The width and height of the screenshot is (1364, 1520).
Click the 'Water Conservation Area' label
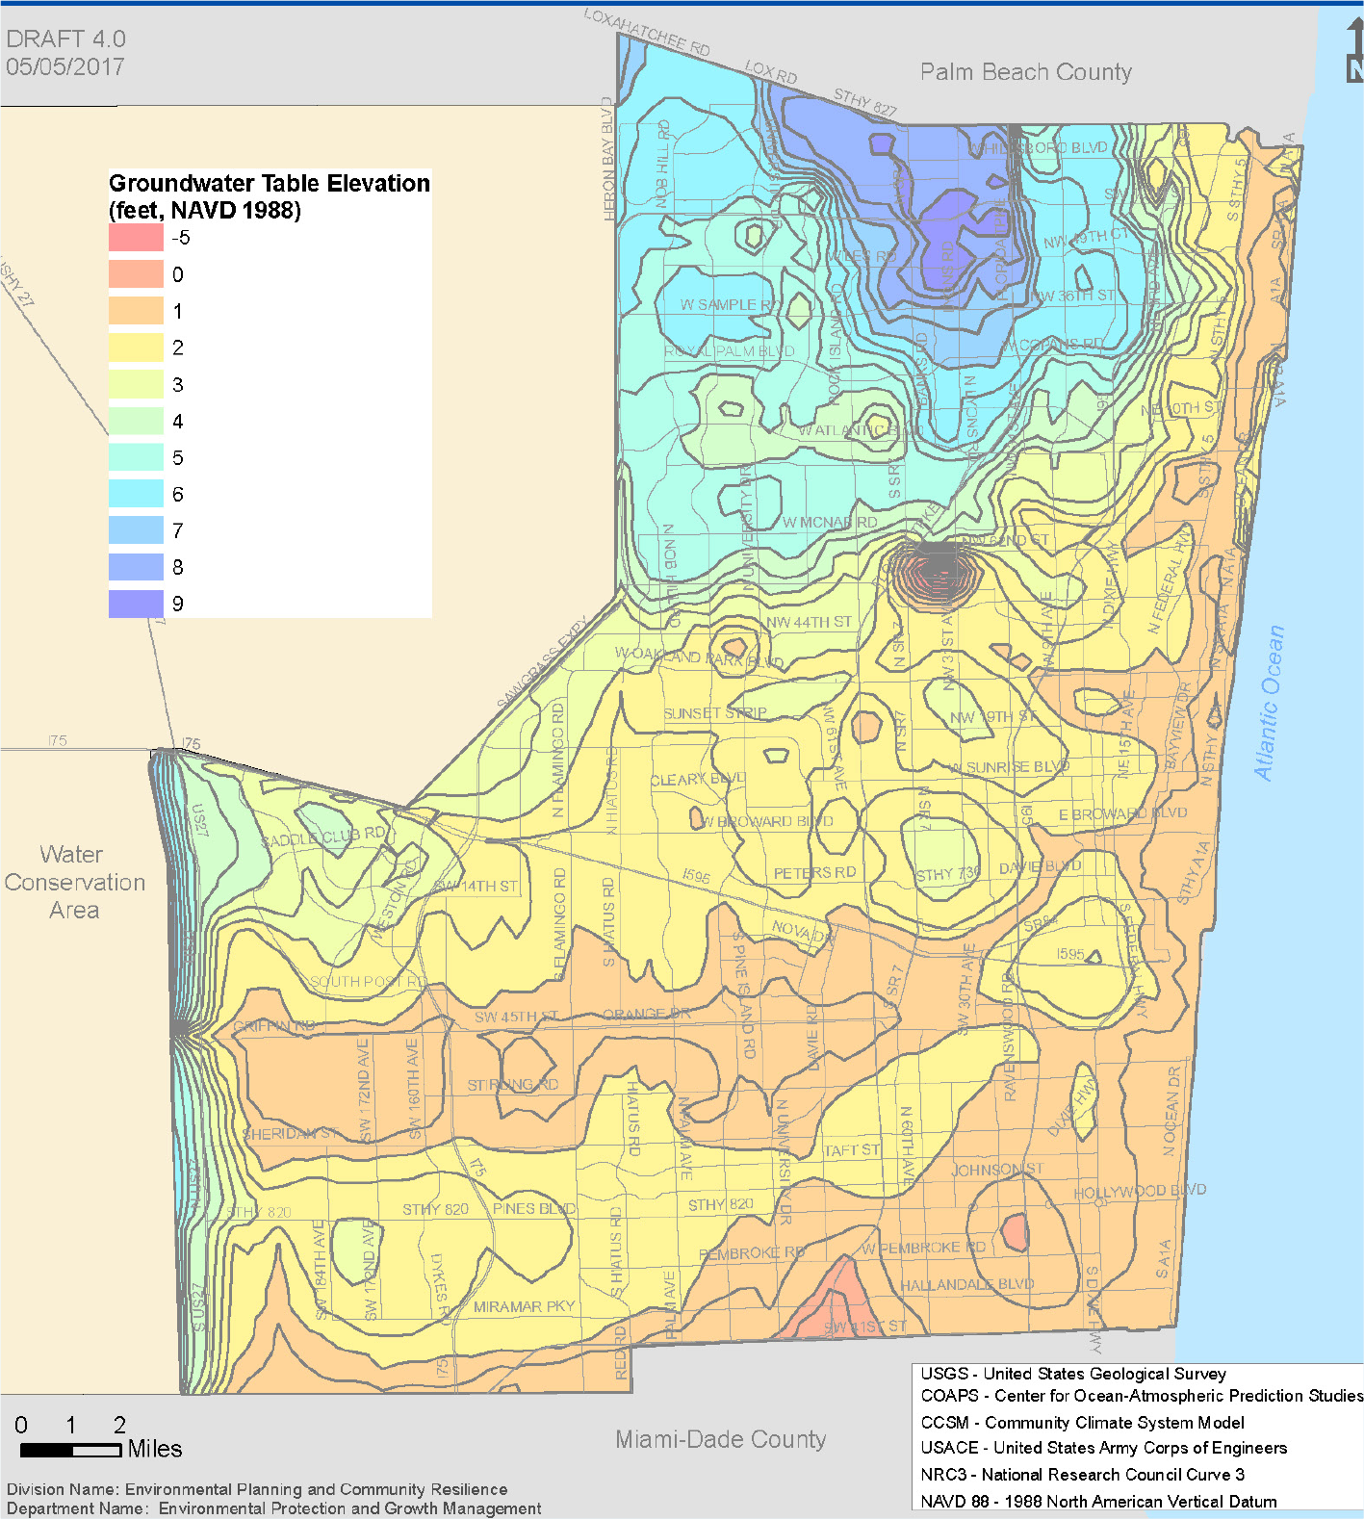click(x=74, y=882)
